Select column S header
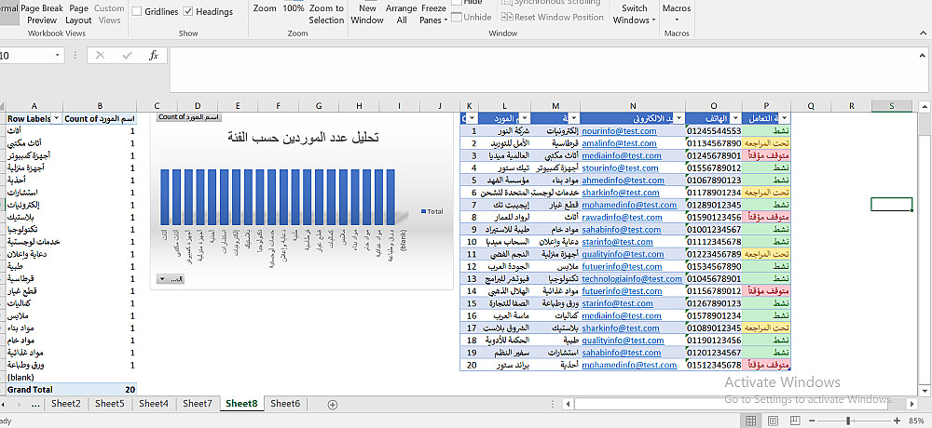Screen dimensions: 932x428 [x=892, y=106]
